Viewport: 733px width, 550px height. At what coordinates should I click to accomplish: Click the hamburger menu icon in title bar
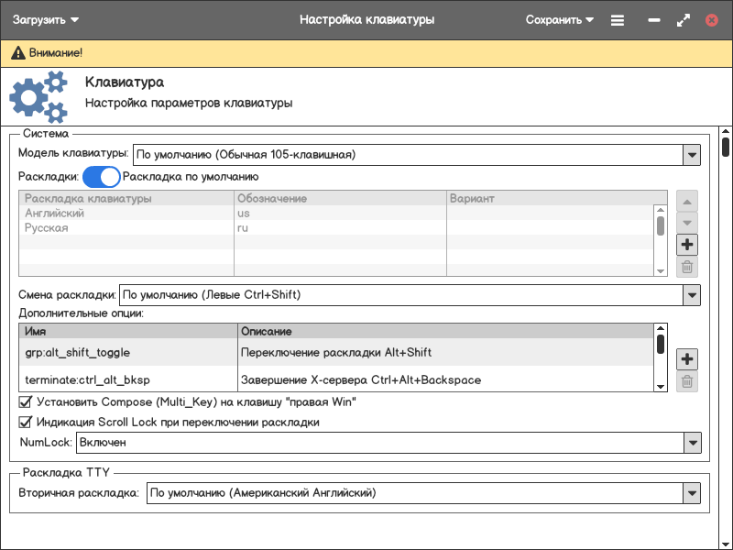(618, 19)
